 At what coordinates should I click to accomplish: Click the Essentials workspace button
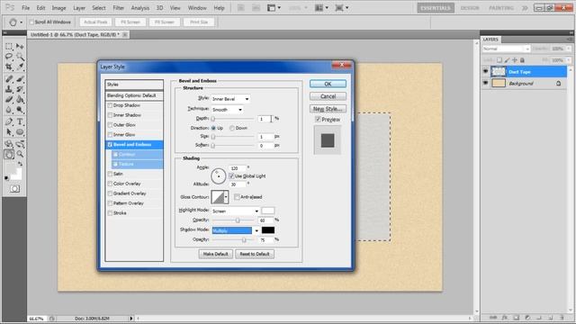pyautogui.click(x=436, y=8)
